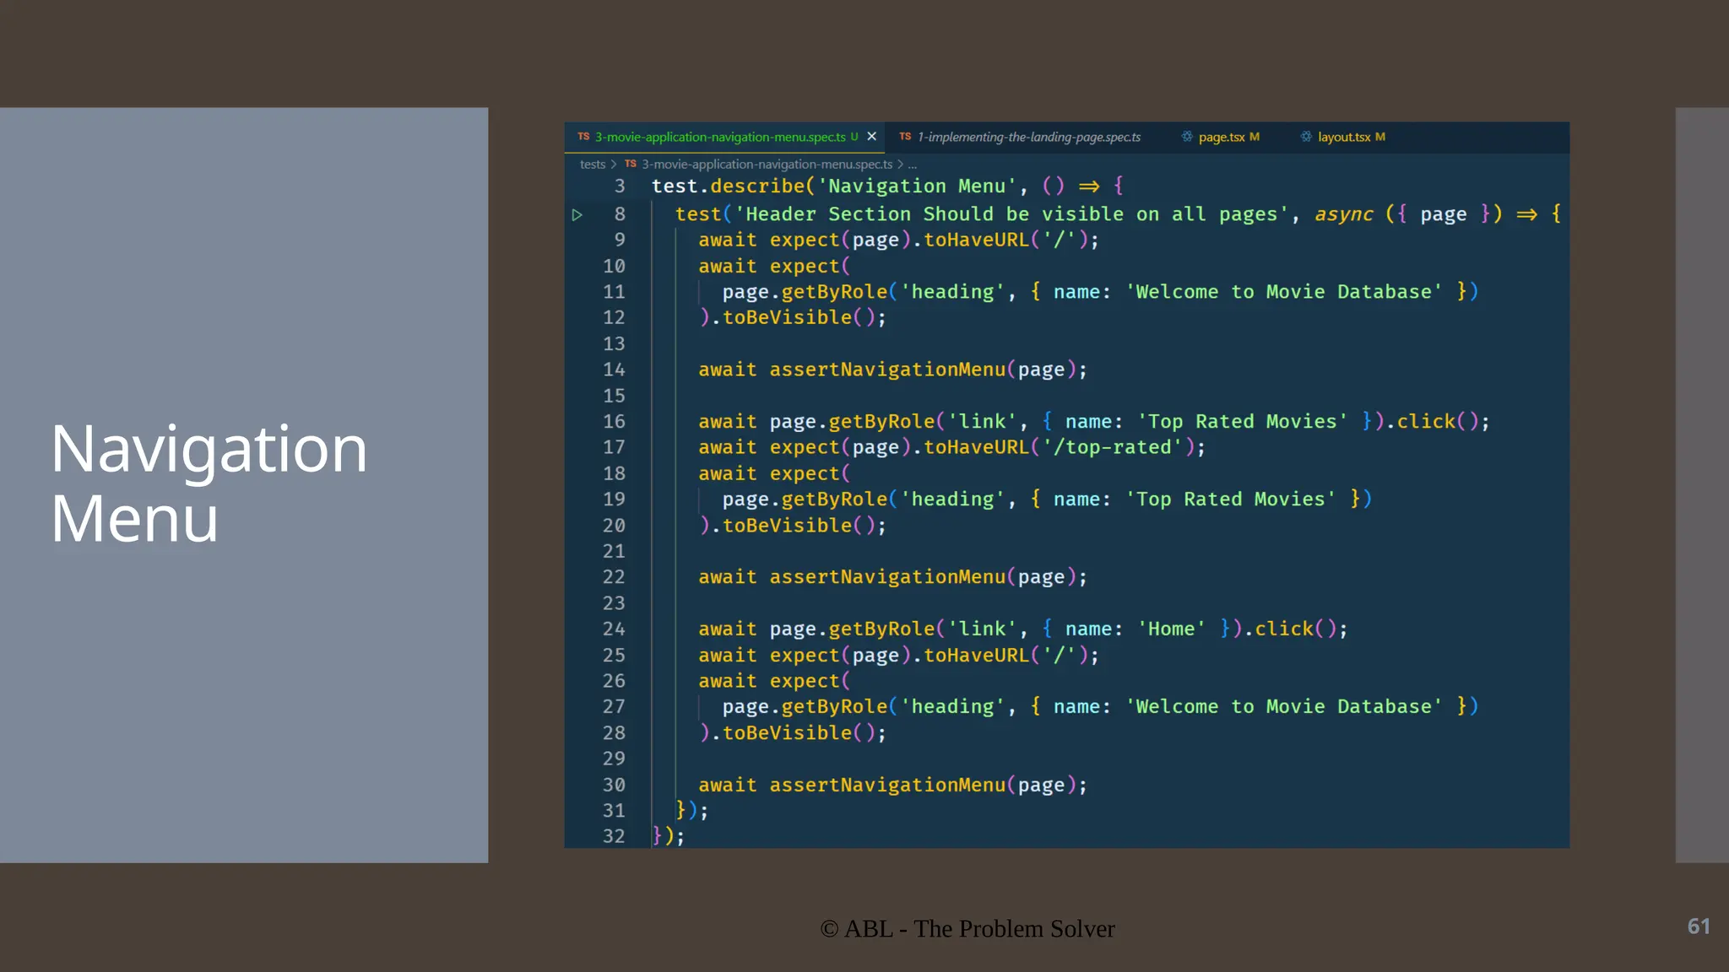The height and width of the screenshot is (972, 1729).
Task: Close the navigation-menu.spec.ts tab
Action: [871, 137]
